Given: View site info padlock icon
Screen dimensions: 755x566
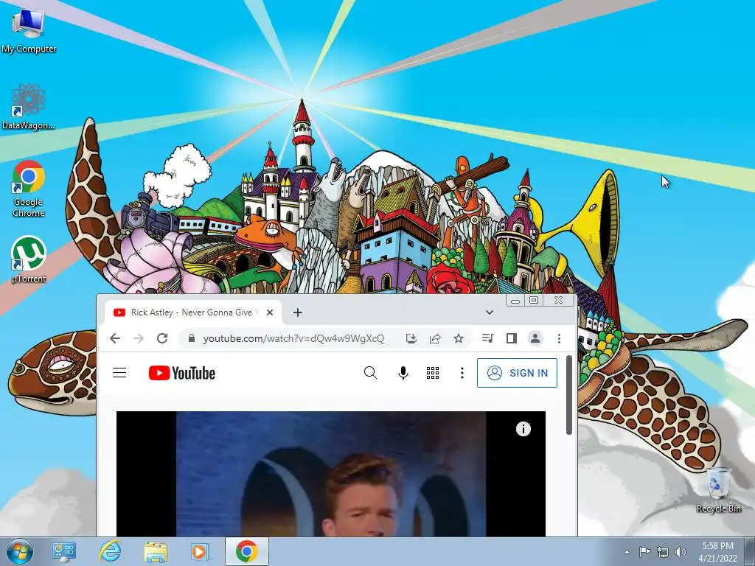Looking at the screenshot, I should pyautogui.click(x=191, y=338).
